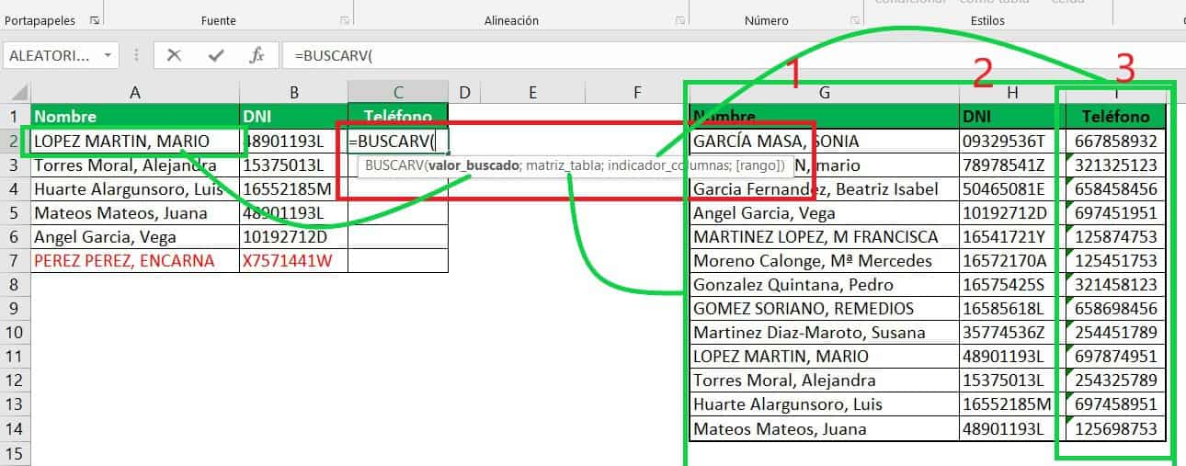1186x466 pixels.
Task: Open the Alineación group dialog launcher
Action: [679, 20]
